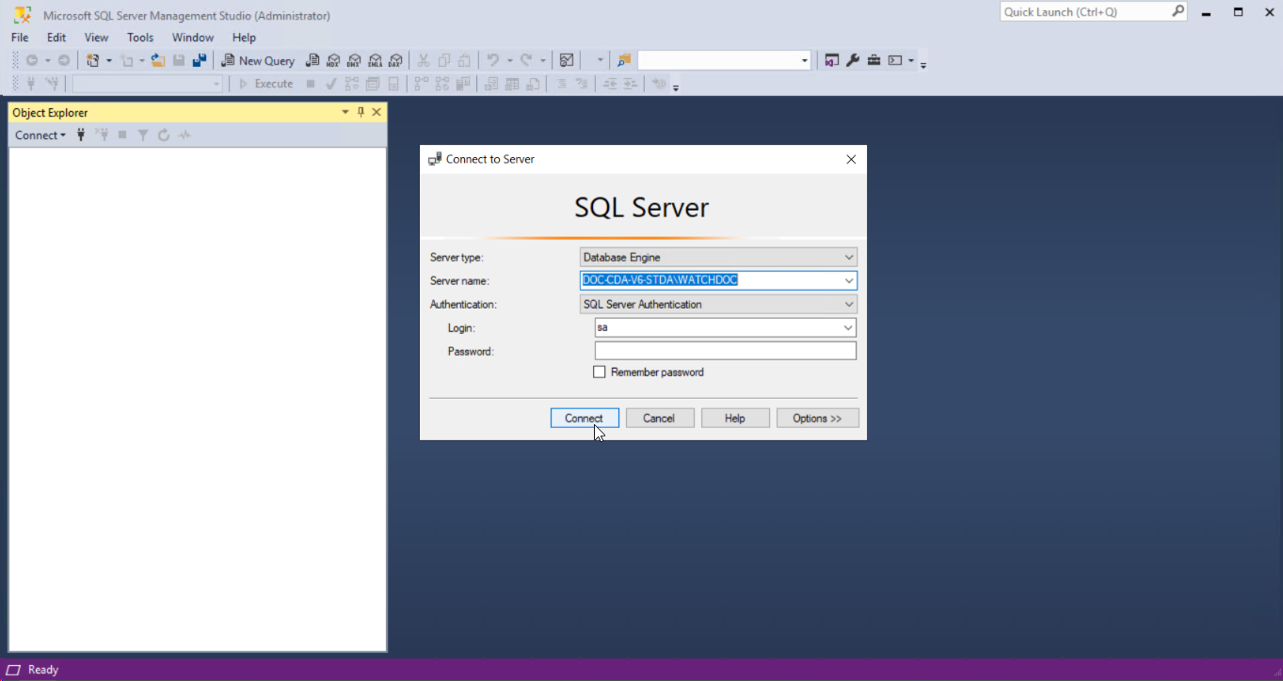This screenshot has width=1283, height=681.
Task: Expand the Login dropdown list
Action: pos(848,328)
